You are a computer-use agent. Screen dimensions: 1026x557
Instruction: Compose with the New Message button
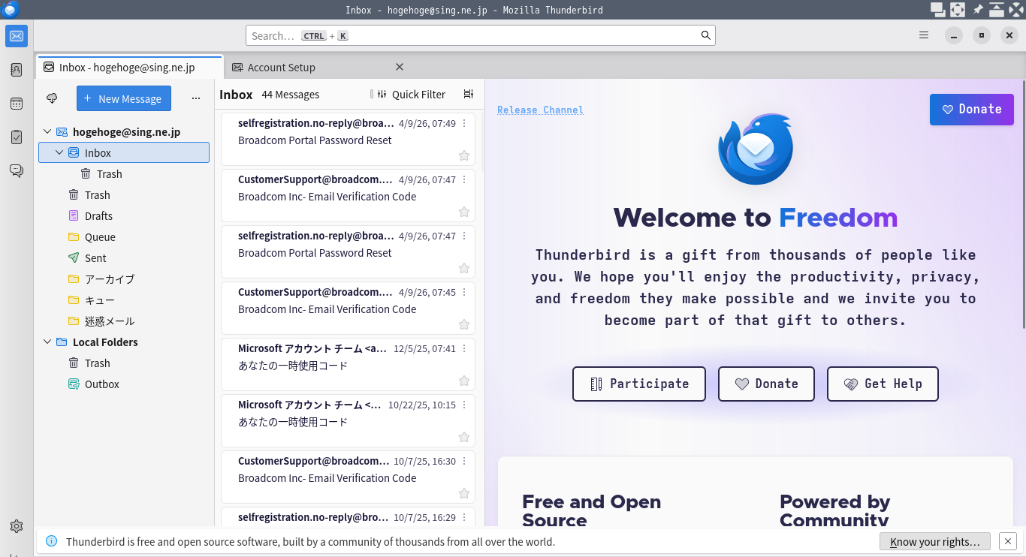click(124, 98)
